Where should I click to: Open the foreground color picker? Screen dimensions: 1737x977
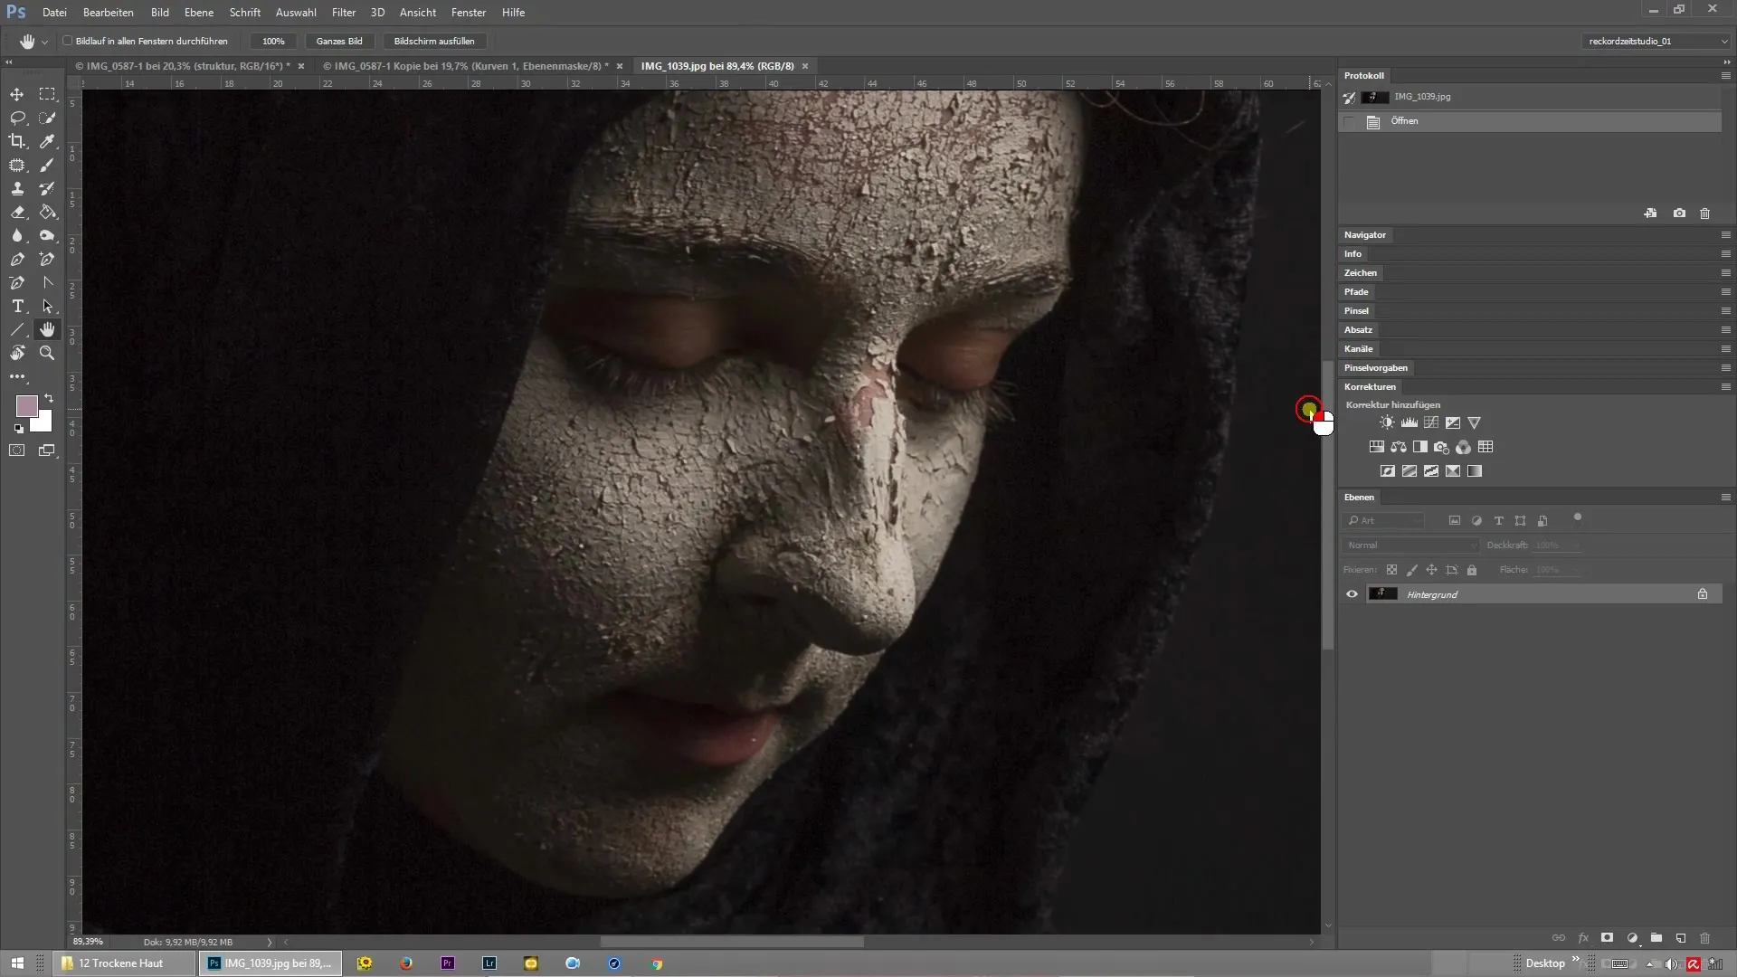[x=26, y=405]
